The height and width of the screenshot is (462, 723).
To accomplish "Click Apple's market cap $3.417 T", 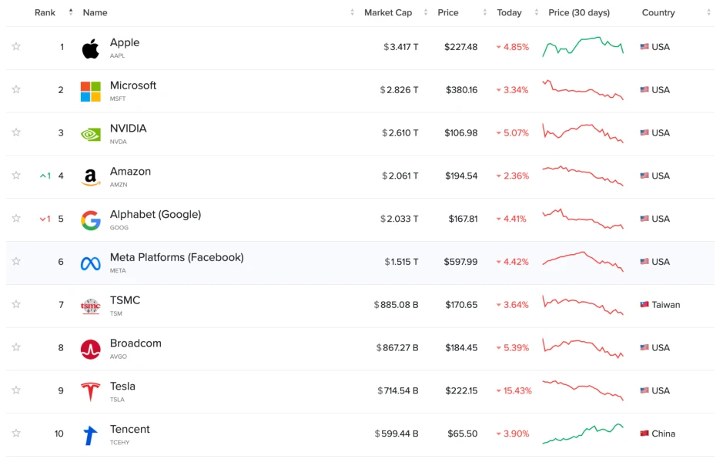I will pyautogui.click(x=400, y=46).
